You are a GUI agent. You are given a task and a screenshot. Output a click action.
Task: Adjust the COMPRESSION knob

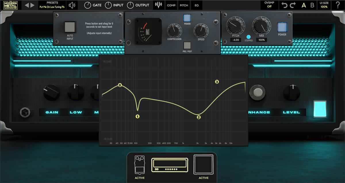[x=174, y=30]
